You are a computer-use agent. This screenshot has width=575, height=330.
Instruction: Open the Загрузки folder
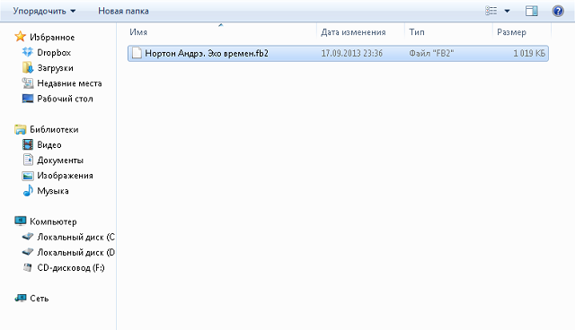pos(55,68)
